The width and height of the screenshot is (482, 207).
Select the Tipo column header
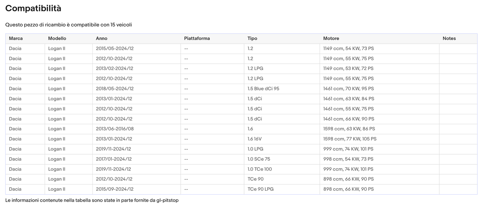252,38
